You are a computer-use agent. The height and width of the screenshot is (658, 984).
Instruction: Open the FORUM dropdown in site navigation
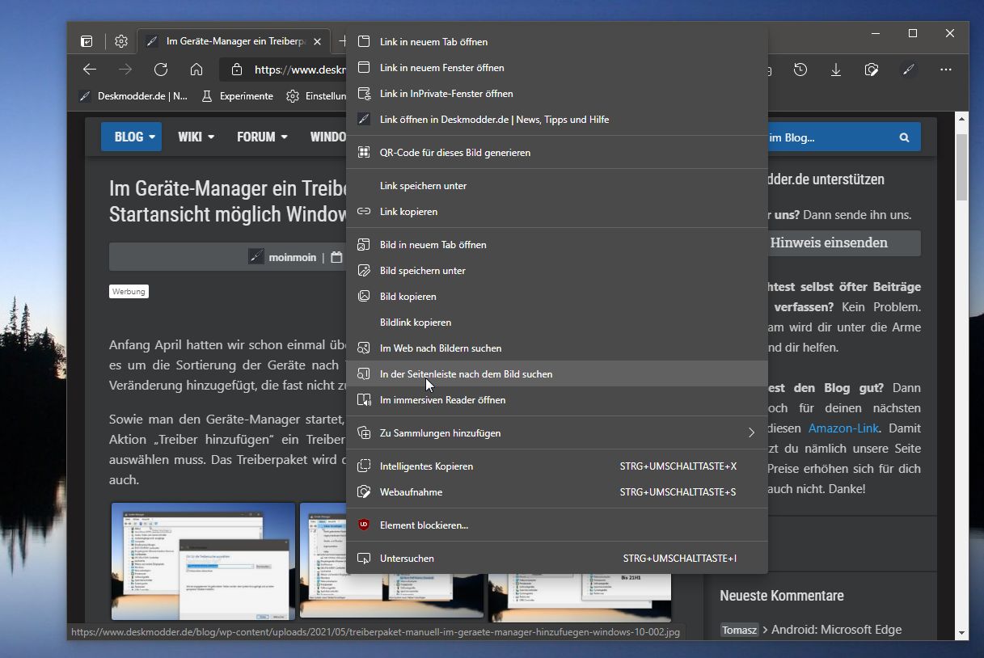click(262, 137)
